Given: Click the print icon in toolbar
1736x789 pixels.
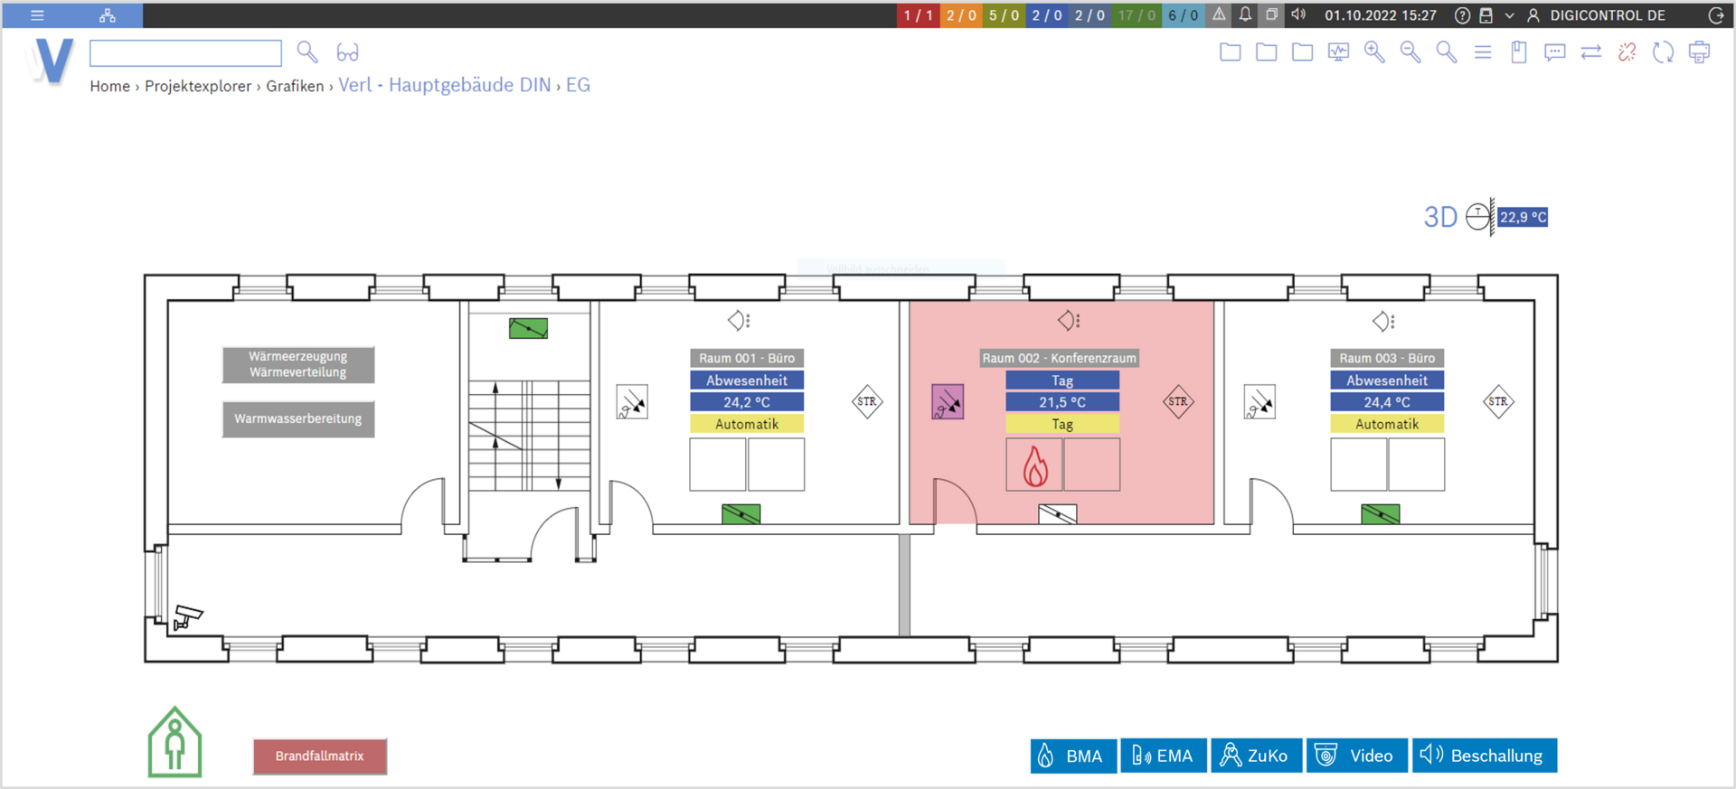Looking at the screenshot, I should pyautogui.click(x=1699, y=52).
